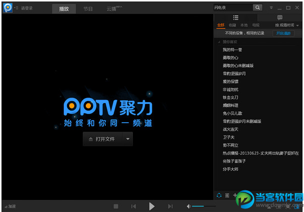Focus the search box containing 闪电侠
The width and height of the screenshot is (304, 212).
point(233,8)
